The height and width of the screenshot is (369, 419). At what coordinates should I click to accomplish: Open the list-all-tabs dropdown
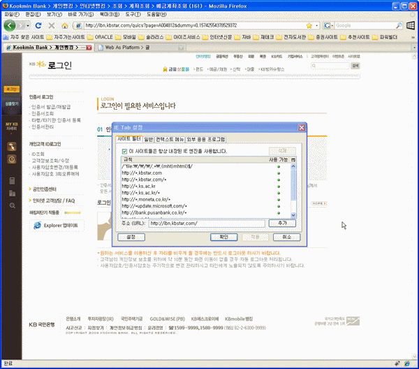pos(414,48)
